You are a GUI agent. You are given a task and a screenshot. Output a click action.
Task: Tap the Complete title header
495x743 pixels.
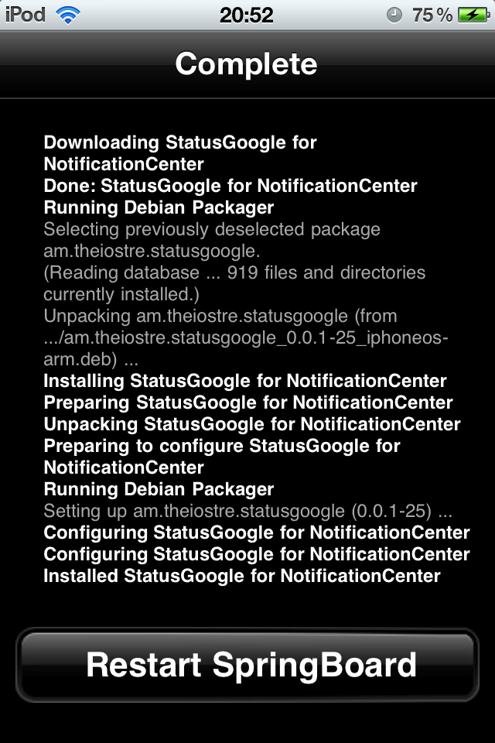pyautogui.click(x=246, y=64)
